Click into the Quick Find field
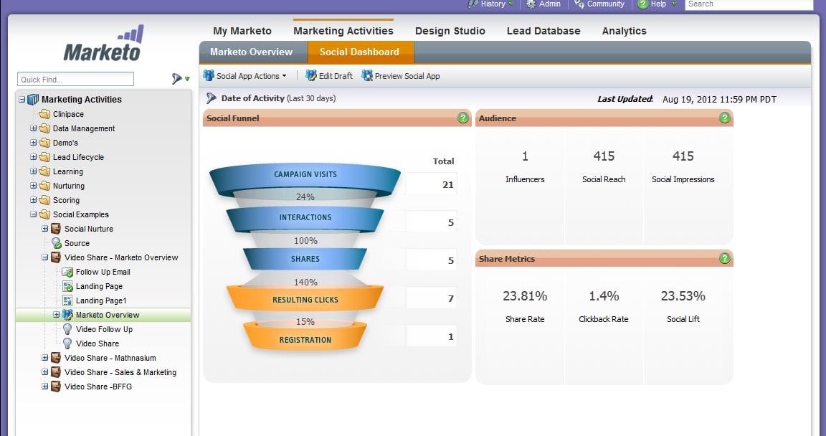826x436 pixels. coord(75,80)
